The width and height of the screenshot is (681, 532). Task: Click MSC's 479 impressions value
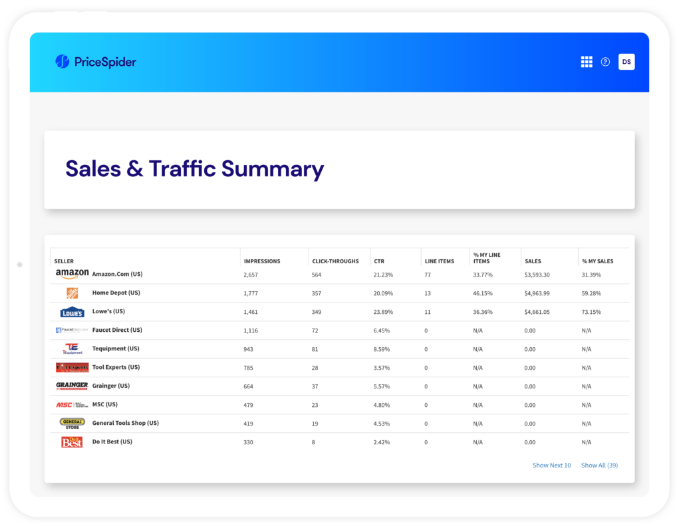tap(248, 405)
